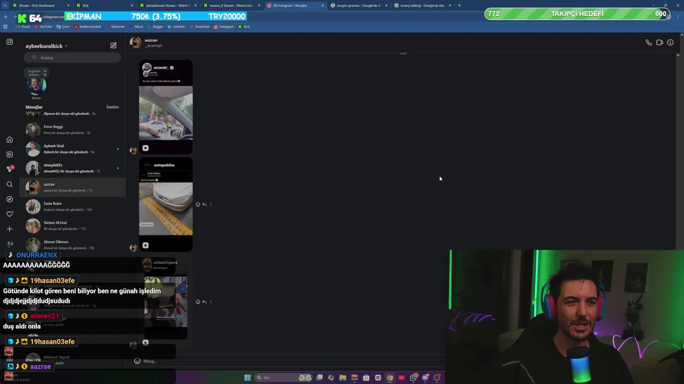684x384 pixels.
Task: React with emoji to autopublics reel message
Action: [198, 204]
